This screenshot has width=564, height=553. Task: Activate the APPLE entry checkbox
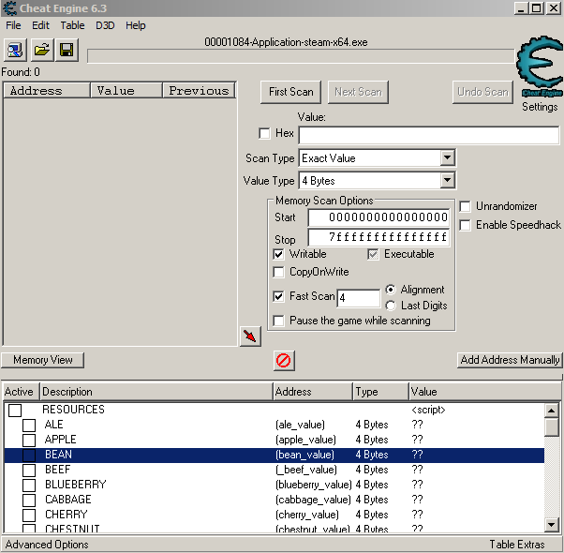click(x=29, y=440)
